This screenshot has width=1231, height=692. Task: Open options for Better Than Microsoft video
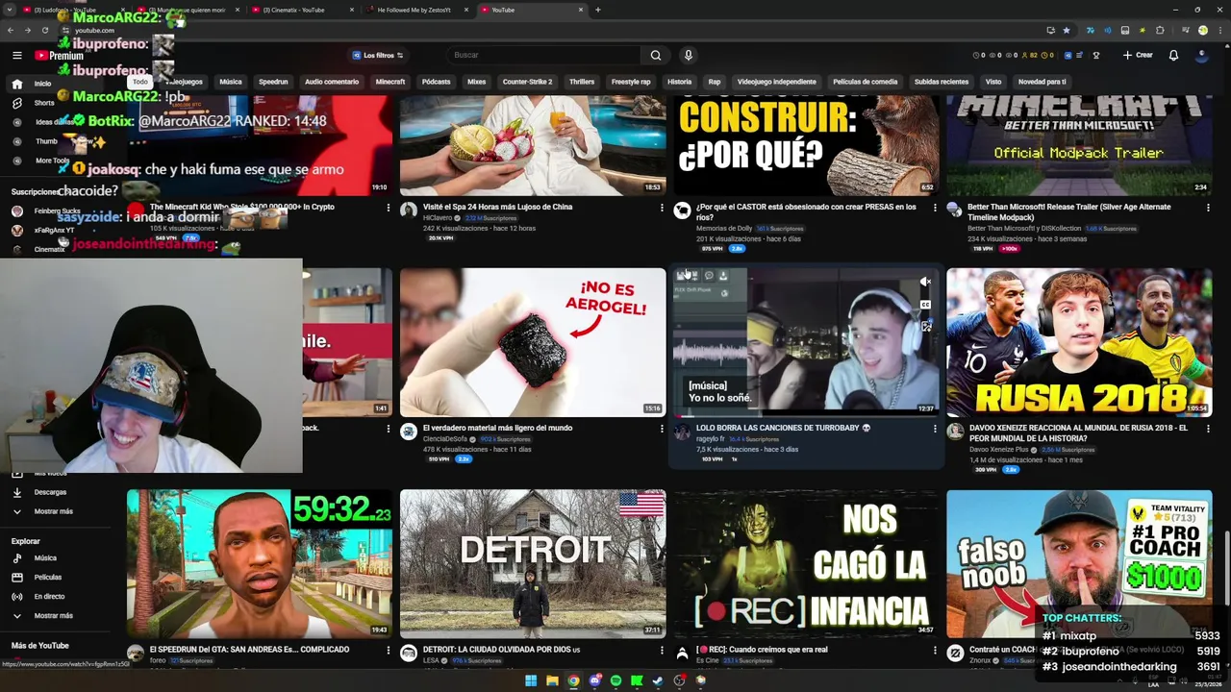1208,208
